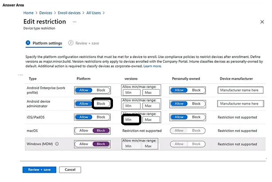Open All Users breadcrumb link
This screenshot has width=272, height=182.
click(93, 13)
